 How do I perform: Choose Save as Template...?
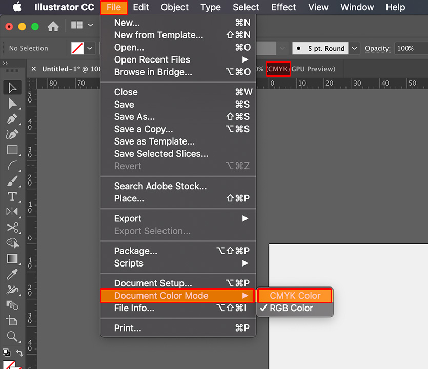coord(178,141)
